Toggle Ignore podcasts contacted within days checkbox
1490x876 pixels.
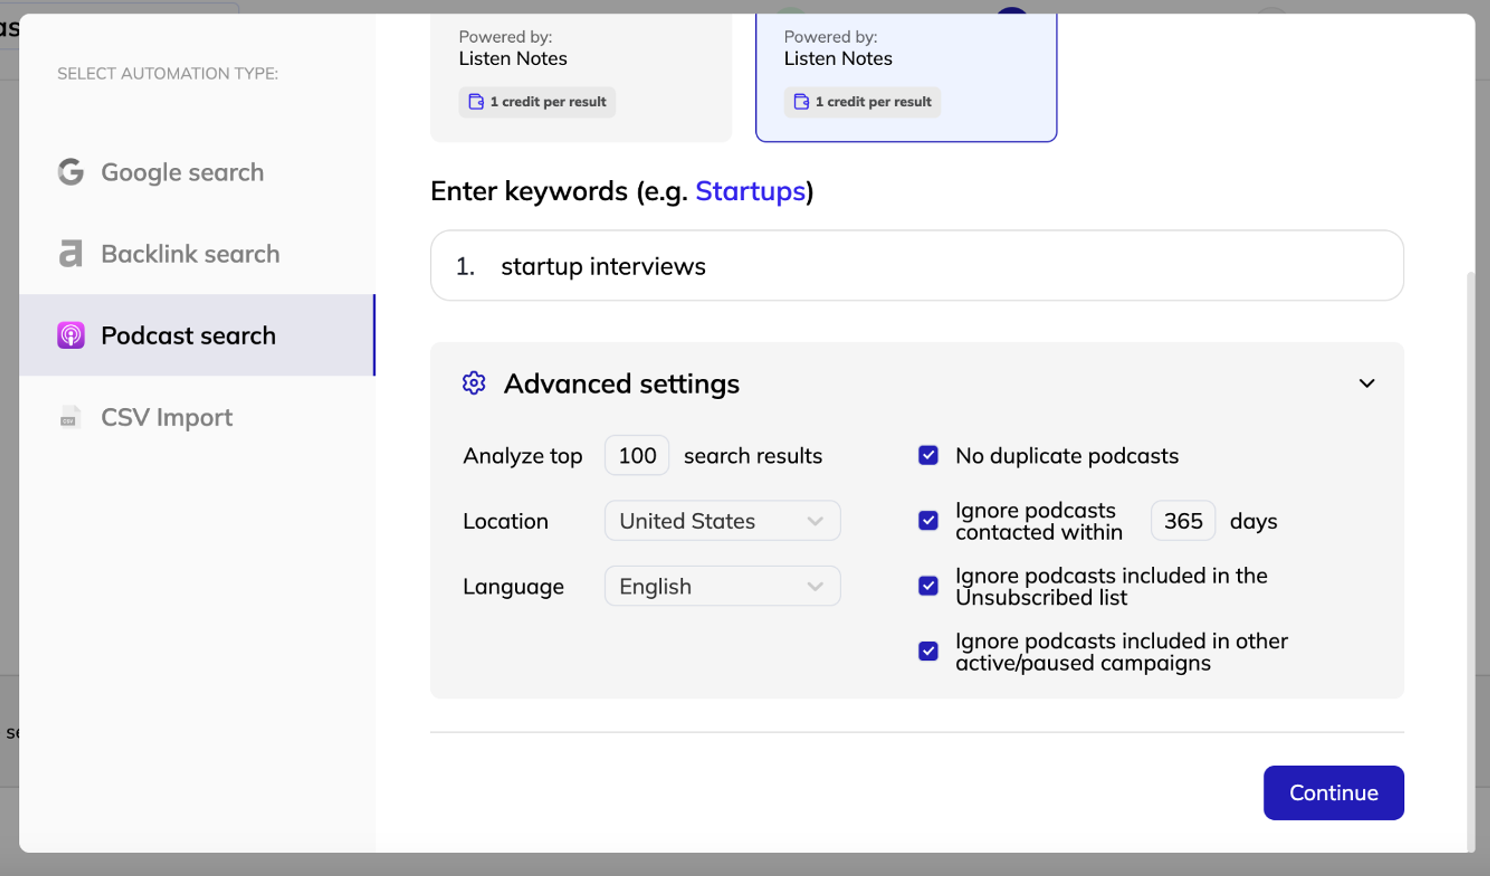pyautogui.click(x=928, y=520)
